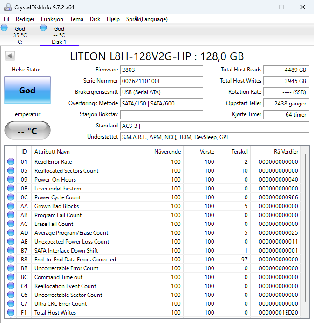Viewport: 314px width, 323px height.
Task: Select the Power Cycle Count attribute name
Action: [58, 197]
